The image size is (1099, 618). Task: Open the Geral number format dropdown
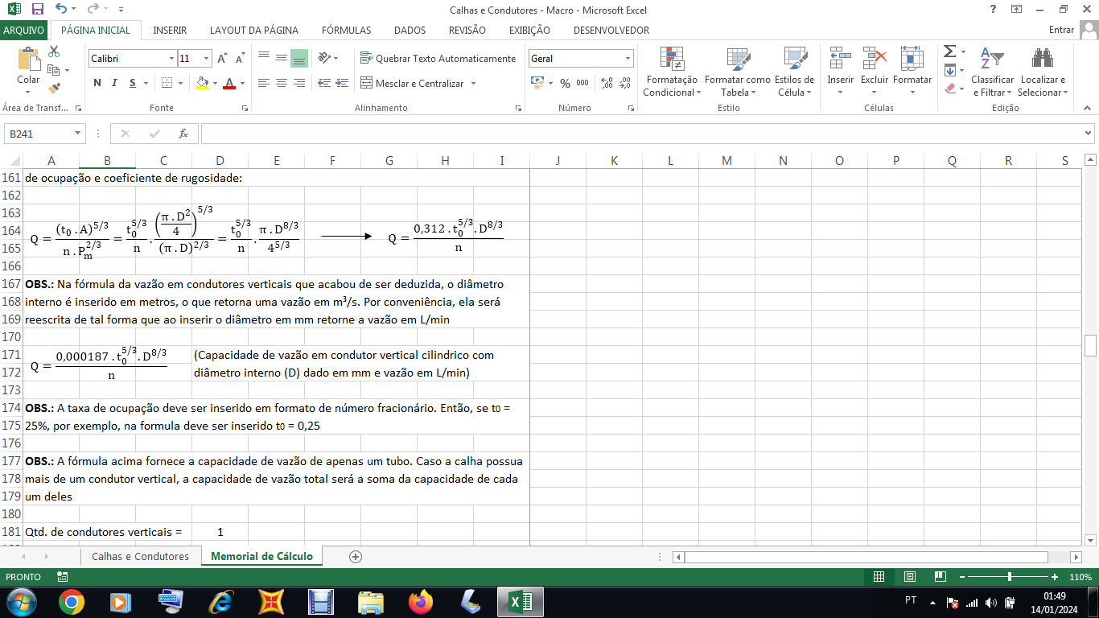[628, 59]
